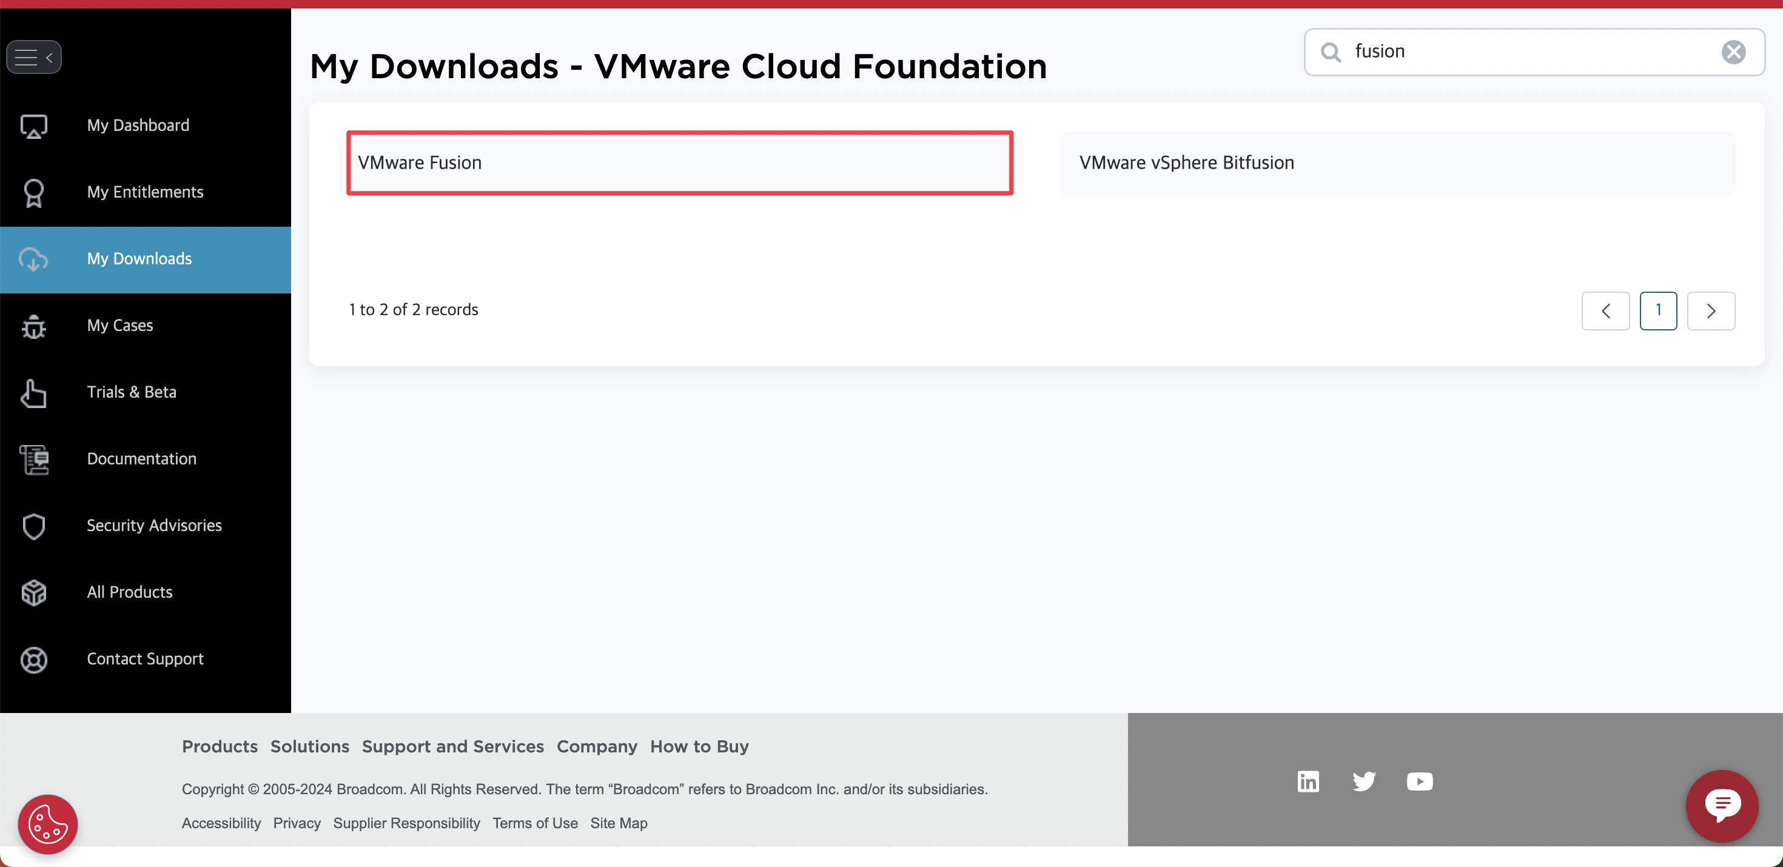Browse All Products
1783x867 pixels.
click(146, 592)
